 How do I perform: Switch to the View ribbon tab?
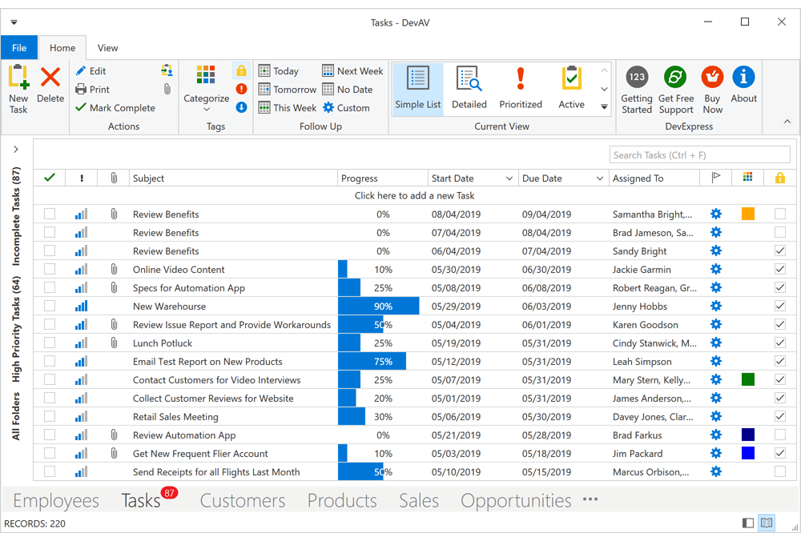107,47
